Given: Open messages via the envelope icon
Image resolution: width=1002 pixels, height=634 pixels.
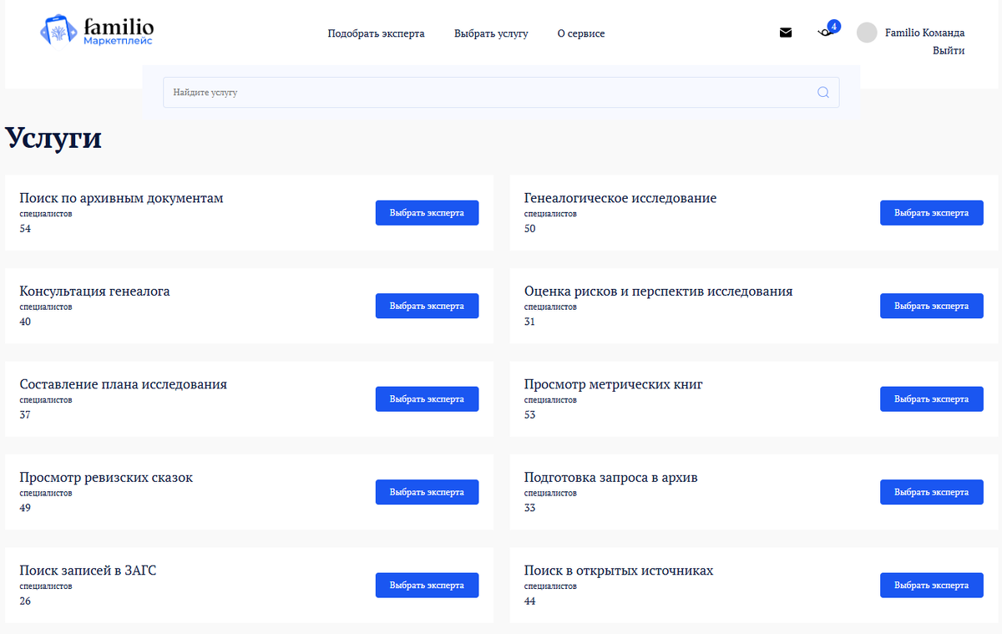Looking at the screenshot, I should 786,33.
